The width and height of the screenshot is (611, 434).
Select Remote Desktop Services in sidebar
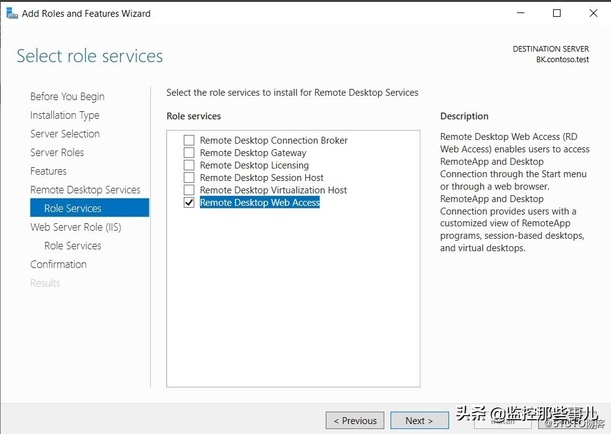(x=85, y=190)
